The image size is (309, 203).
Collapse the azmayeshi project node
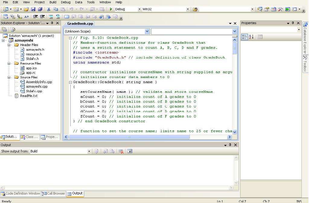click(3, 40)
